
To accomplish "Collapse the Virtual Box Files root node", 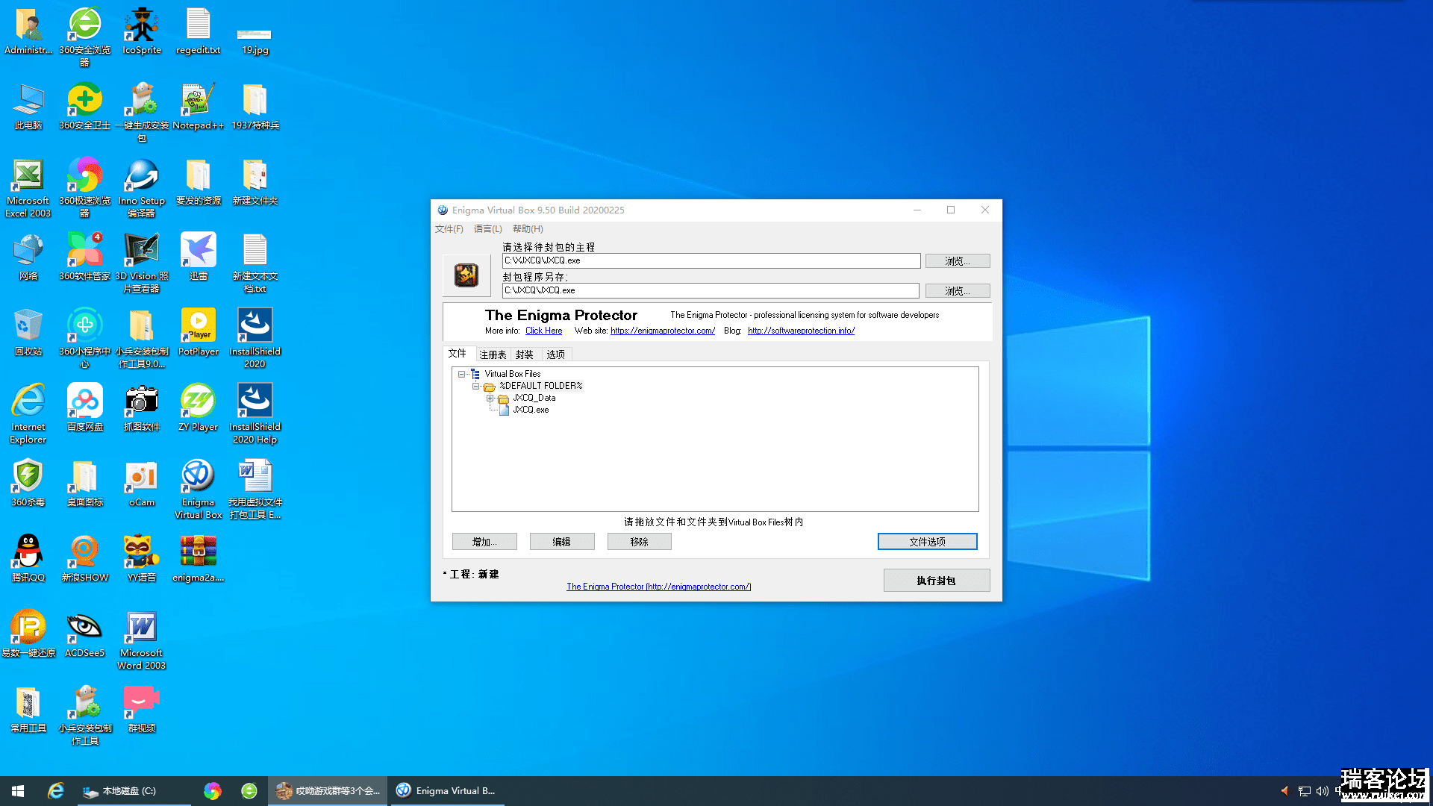I will 461,374.
